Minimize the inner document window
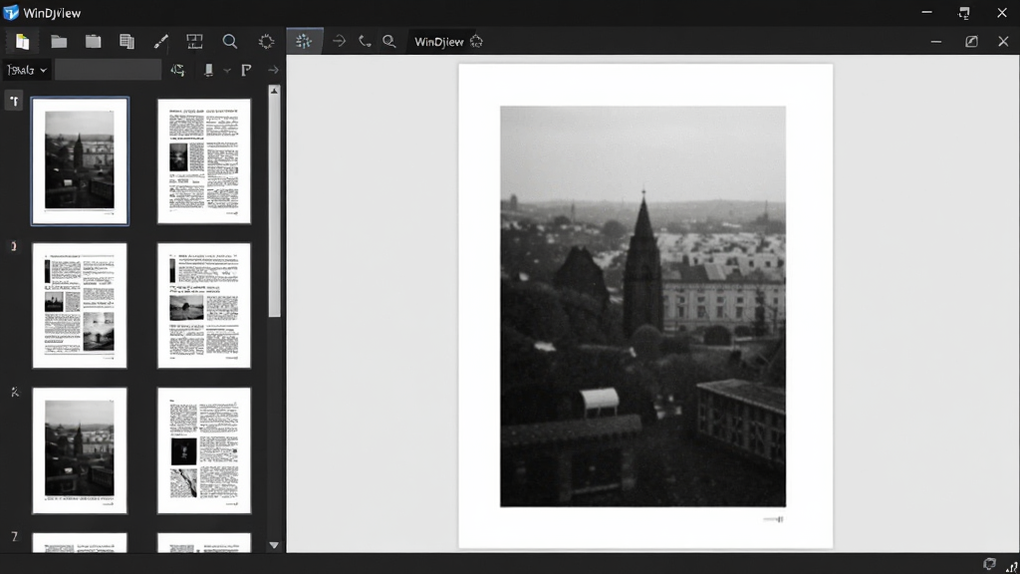This screenshot has height=574, width=1020. (x=935, y=42)
